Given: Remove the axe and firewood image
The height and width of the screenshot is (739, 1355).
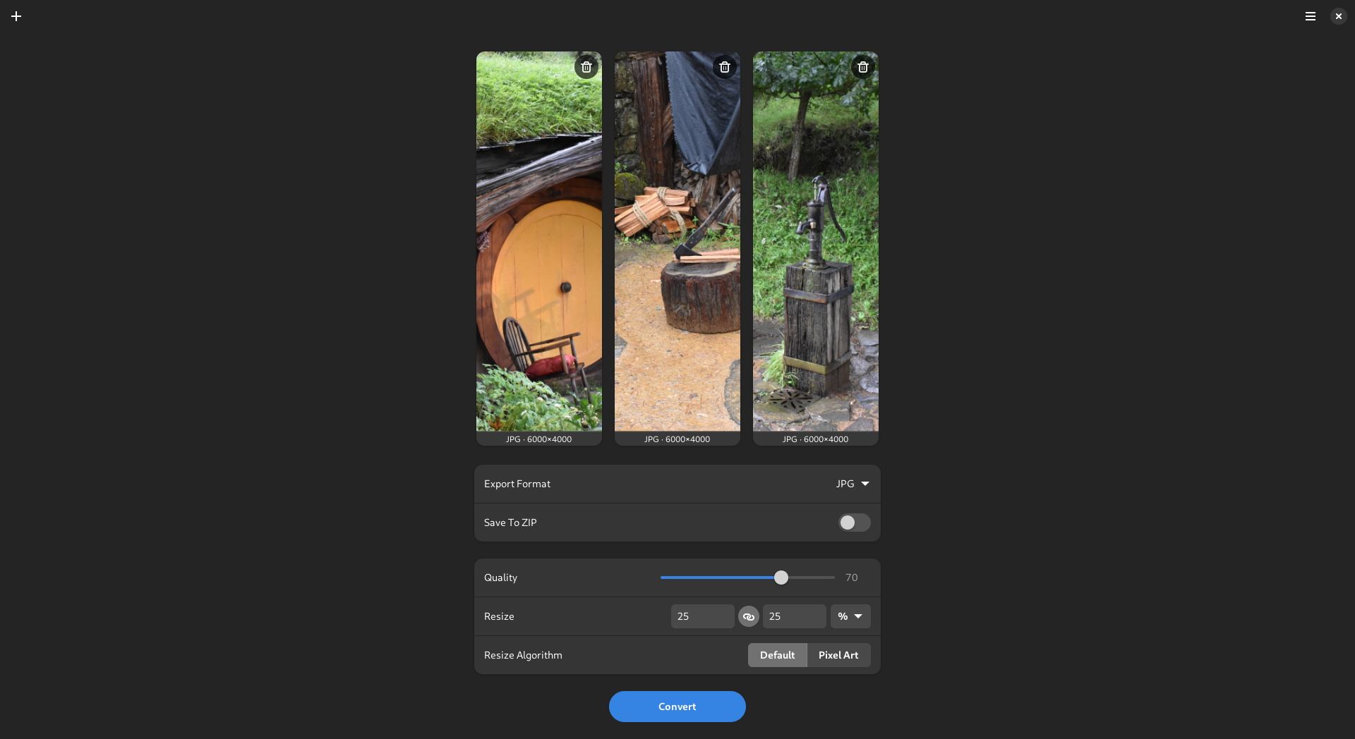Looking at the screenshot, I should 724,67.
